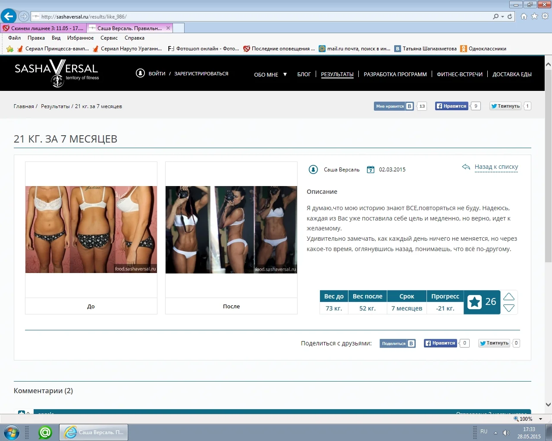Click the Результаты breadcrumb link
Viewport: 552px width, 441px height.
[x=55, y=106]
